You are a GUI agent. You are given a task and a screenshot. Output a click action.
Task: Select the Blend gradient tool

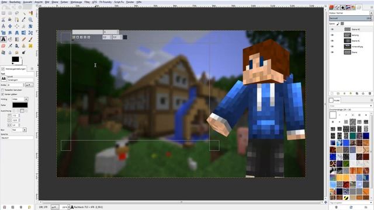[x=17, y=39]
